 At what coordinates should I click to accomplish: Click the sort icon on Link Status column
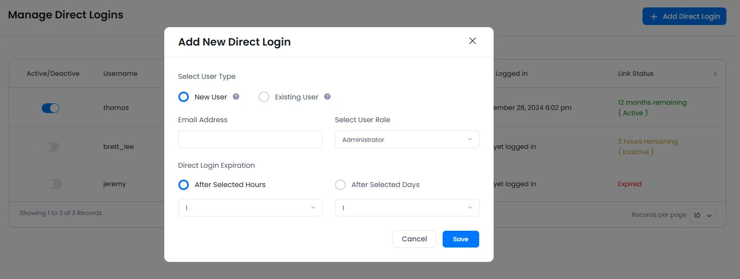click(715, 74)
